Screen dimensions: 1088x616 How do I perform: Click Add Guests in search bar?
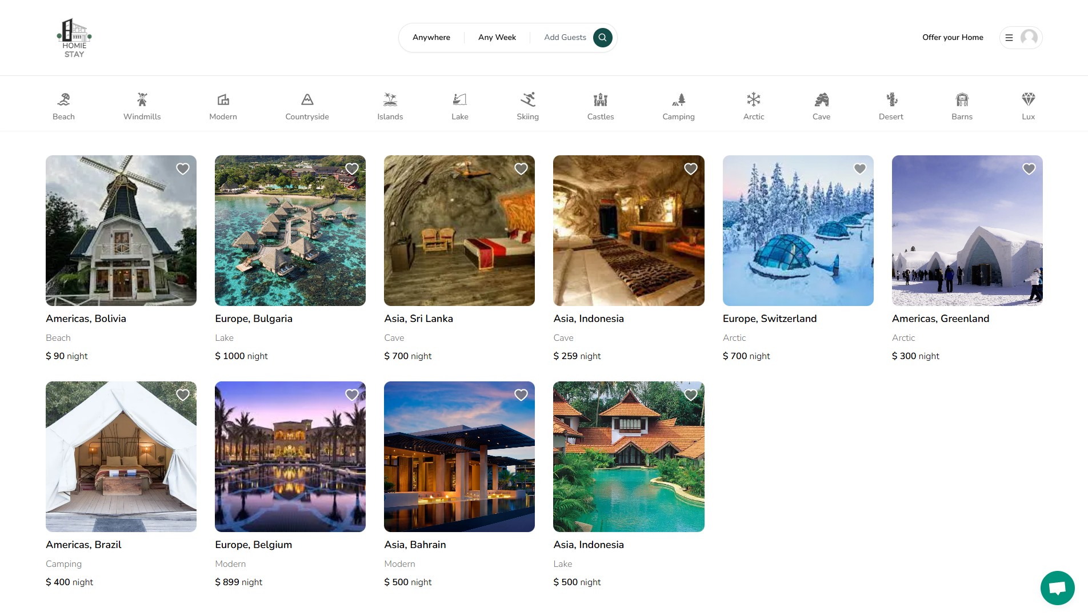point(565,38)
